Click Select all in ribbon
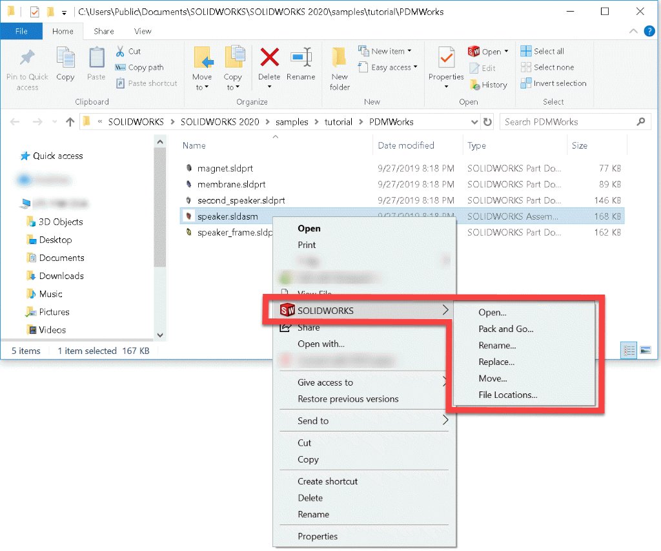661x551 pixels. coord(542,51)
